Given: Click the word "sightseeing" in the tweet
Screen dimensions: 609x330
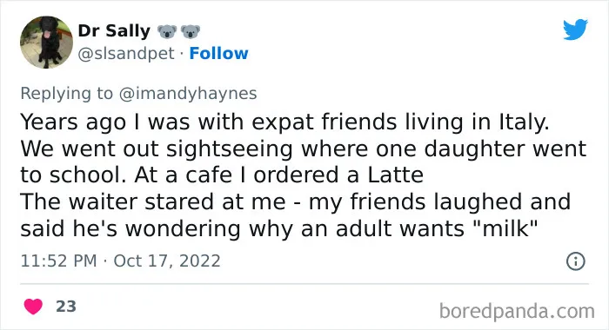Looking at the screenshot, I should click(229, 149).
